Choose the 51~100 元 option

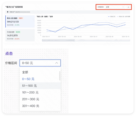pos(40,86)
